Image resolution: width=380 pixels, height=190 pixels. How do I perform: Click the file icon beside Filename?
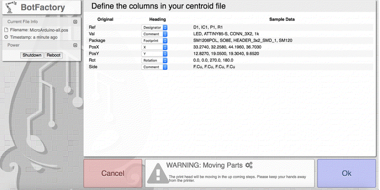click(x=6, y=30)
